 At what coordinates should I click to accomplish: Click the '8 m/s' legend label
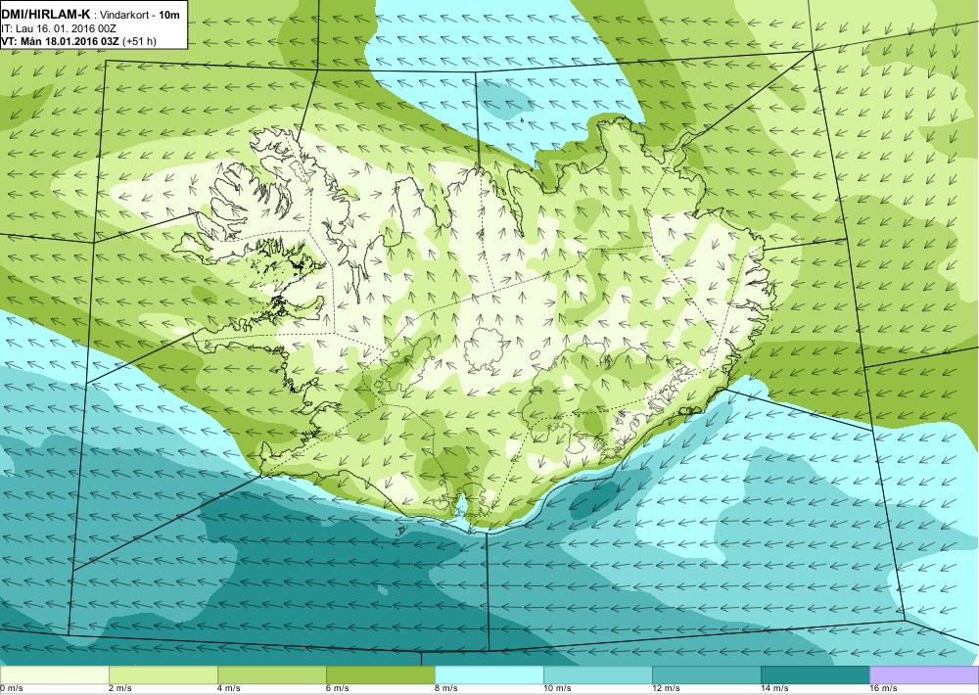[446, 689]
